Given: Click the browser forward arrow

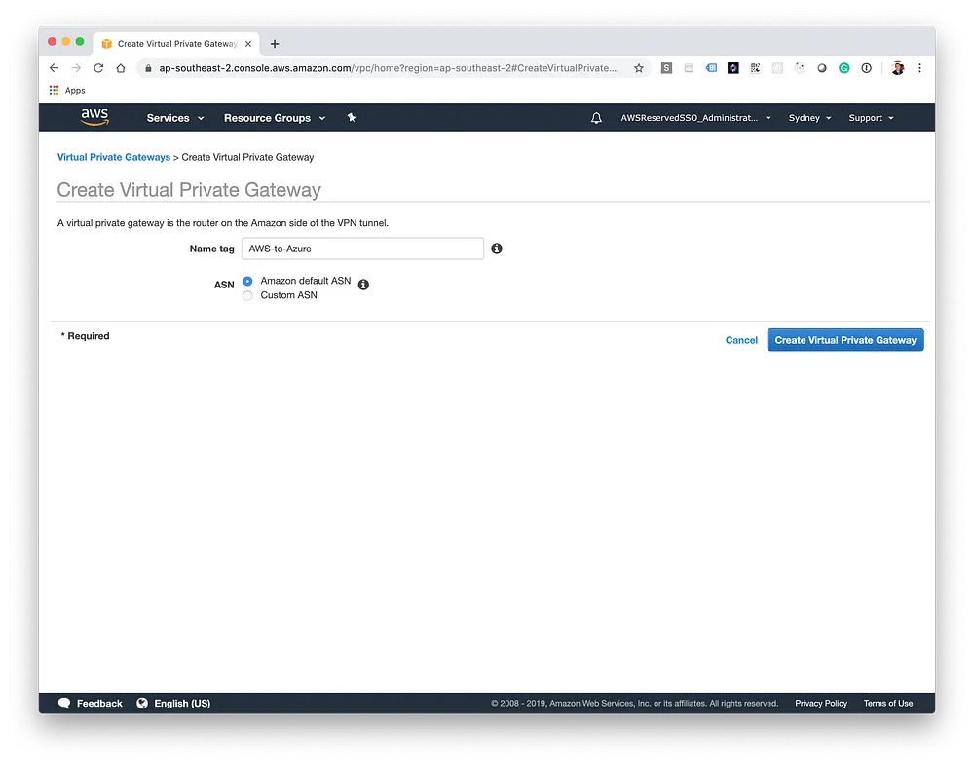Looking at the screenshot, I should (76, 68).
